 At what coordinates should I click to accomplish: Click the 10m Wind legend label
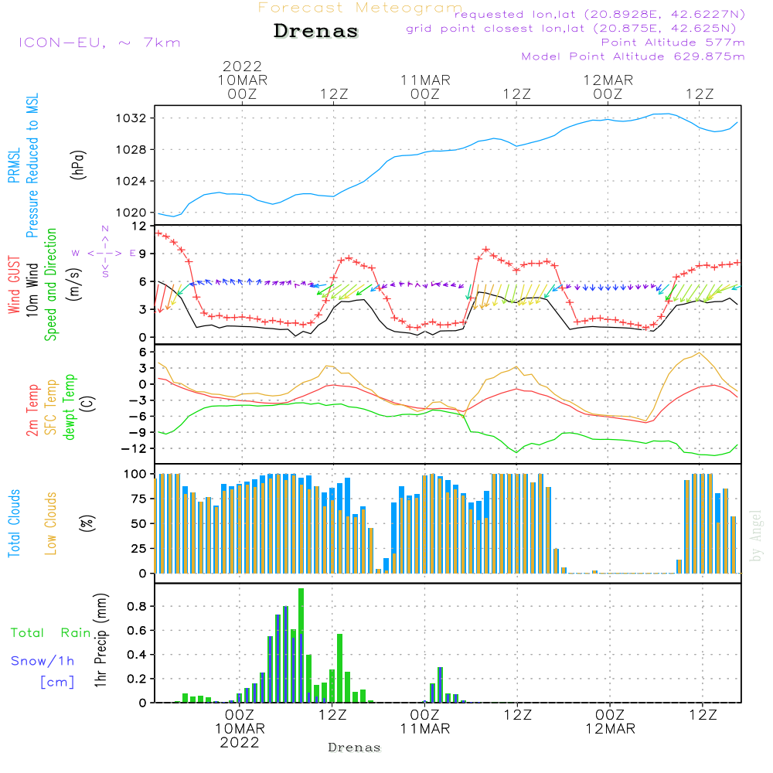click(32, 284)
